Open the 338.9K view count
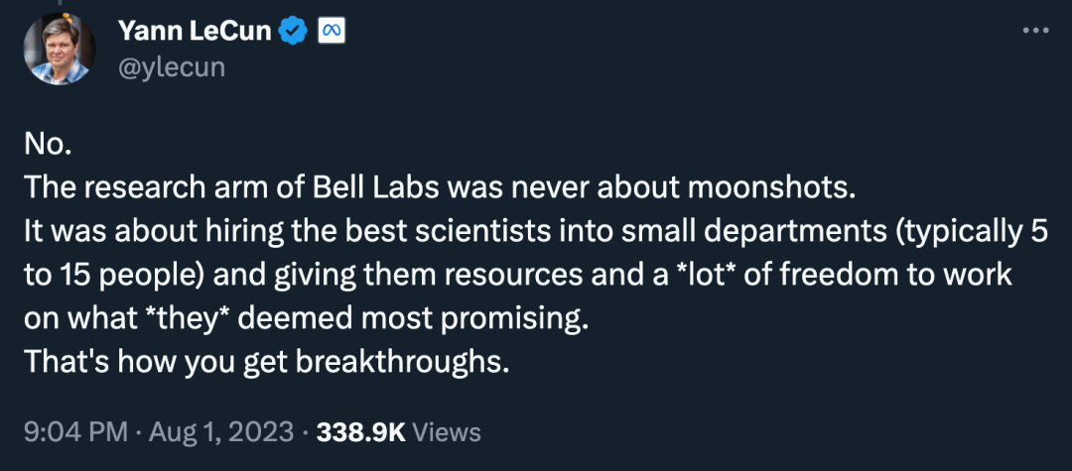 361,432
